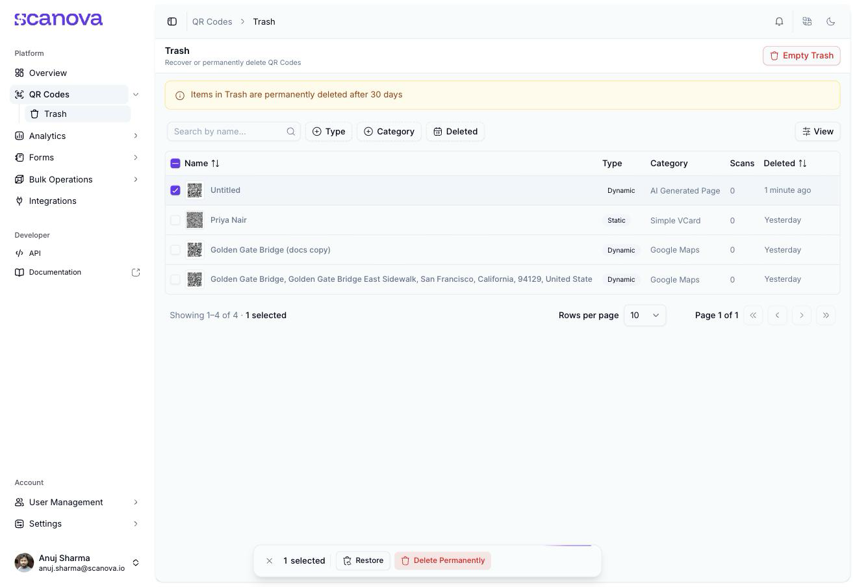Click the search magnifier icon
The width and height of the screenshot is (855, 587).
click(290, 131)
